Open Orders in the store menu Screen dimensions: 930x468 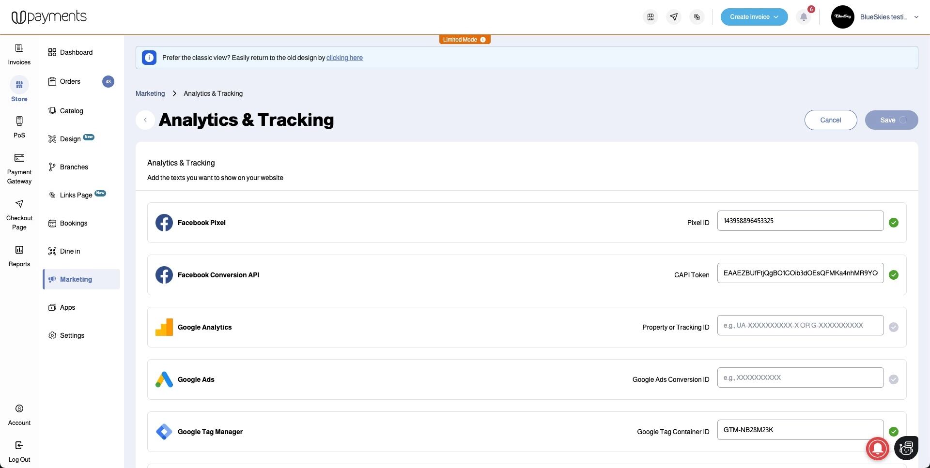[81, 81]
